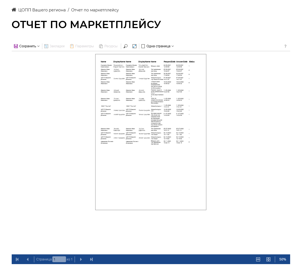Image resolution: width=301 pixels, height=268 pixels.
Task: Open the 50% zoom level menu
Action: coord(283,259)
